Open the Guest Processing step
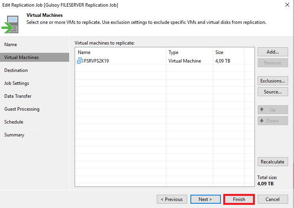This screenshot has width=294, height=208. (x=22, y=109)
